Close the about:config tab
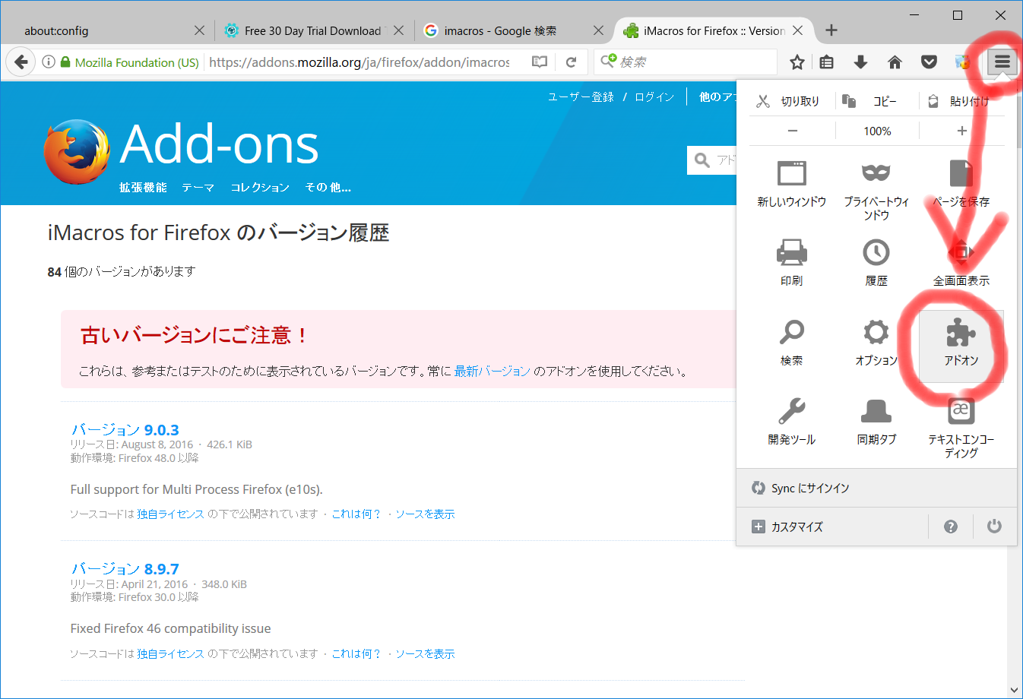 coord(199,30)
